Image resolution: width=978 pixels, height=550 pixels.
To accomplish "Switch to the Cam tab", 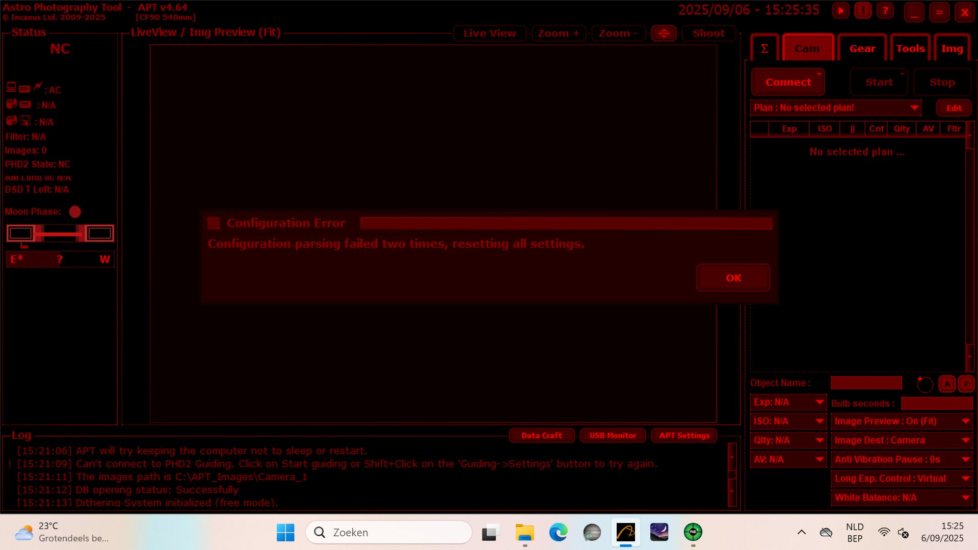I will (x=808, y=48).
